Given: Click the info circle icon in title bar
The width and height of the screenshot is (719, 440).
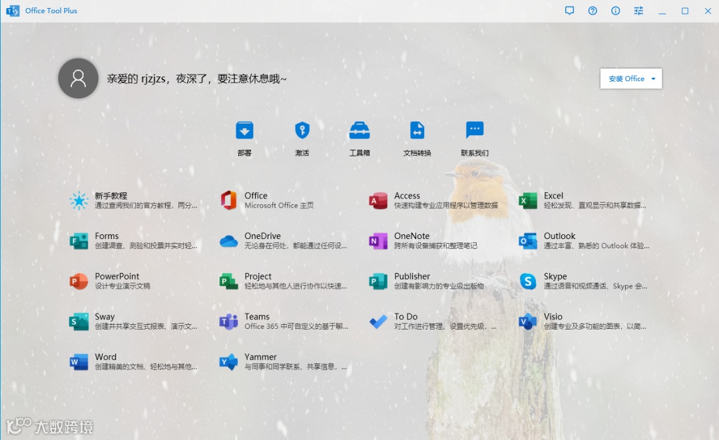Looking at the screenshot, I should (x=615, y=11).
